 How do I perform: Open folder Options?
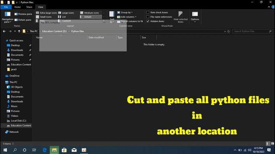point(195,17)
